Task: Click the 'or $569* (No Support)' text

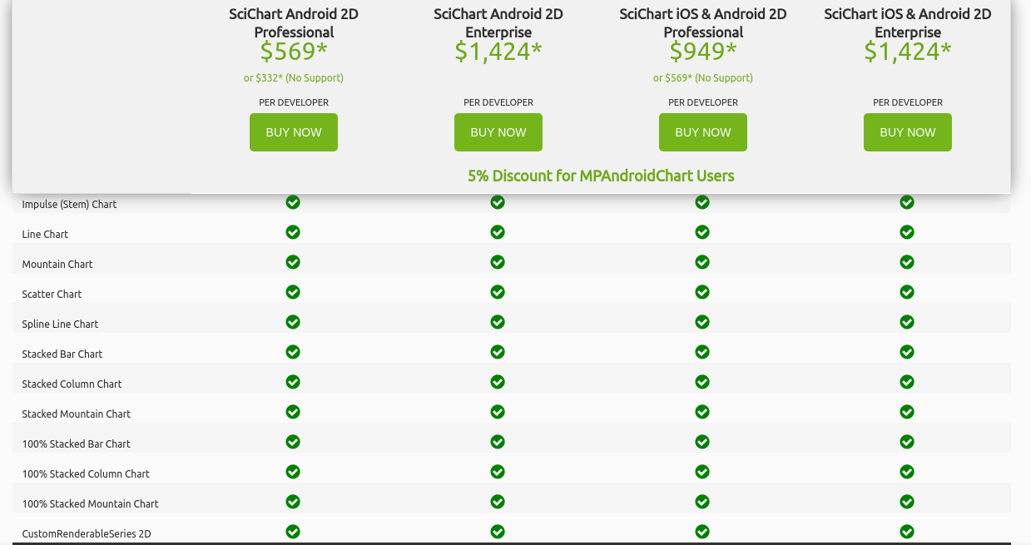Action: coord(703,78)
